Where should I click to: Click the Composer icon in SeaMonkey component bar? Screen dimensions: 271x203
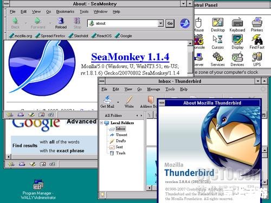31,115
